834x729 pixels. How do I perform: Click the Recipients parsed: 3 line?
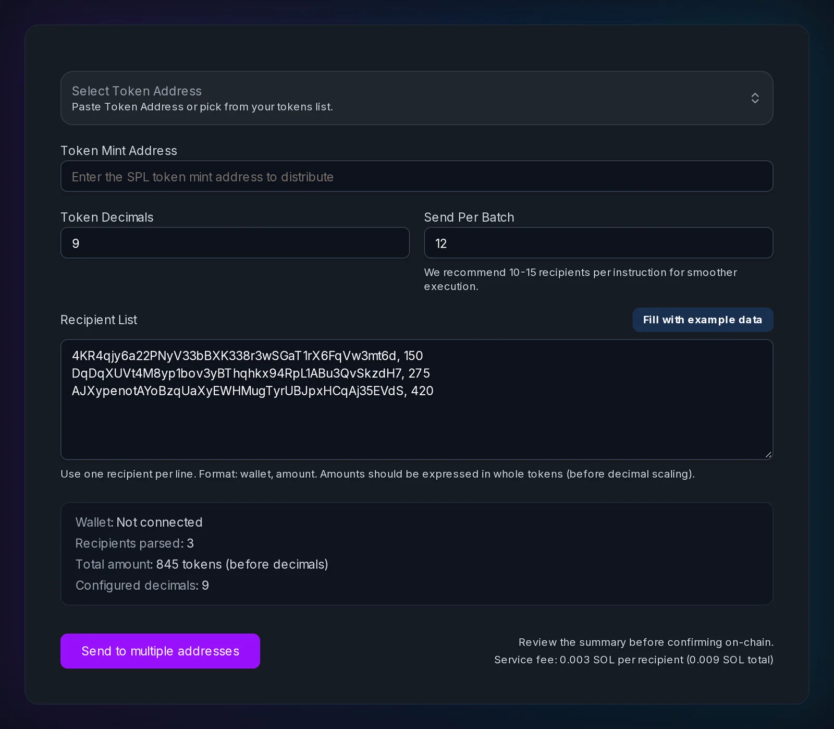pyautogui.click(x=134, y=543)
